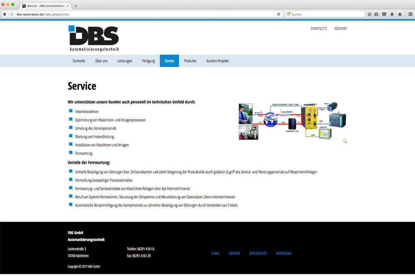Click inside the browser address bar
The width and height of the screenshot is (415, 277).
coord(124,14)
